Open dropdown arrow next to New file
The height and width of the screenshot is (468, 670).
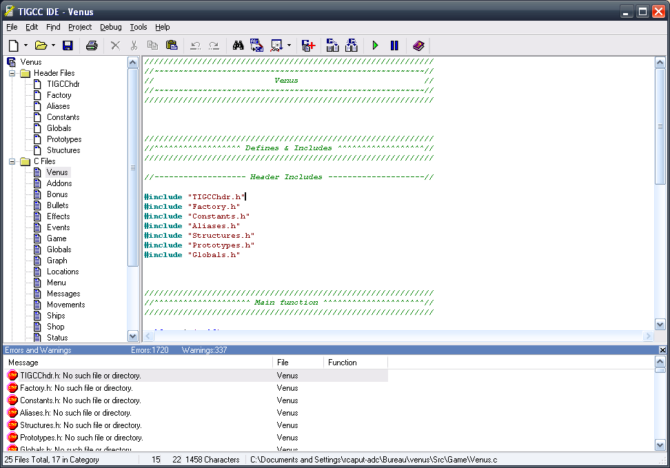click(26, 45)
